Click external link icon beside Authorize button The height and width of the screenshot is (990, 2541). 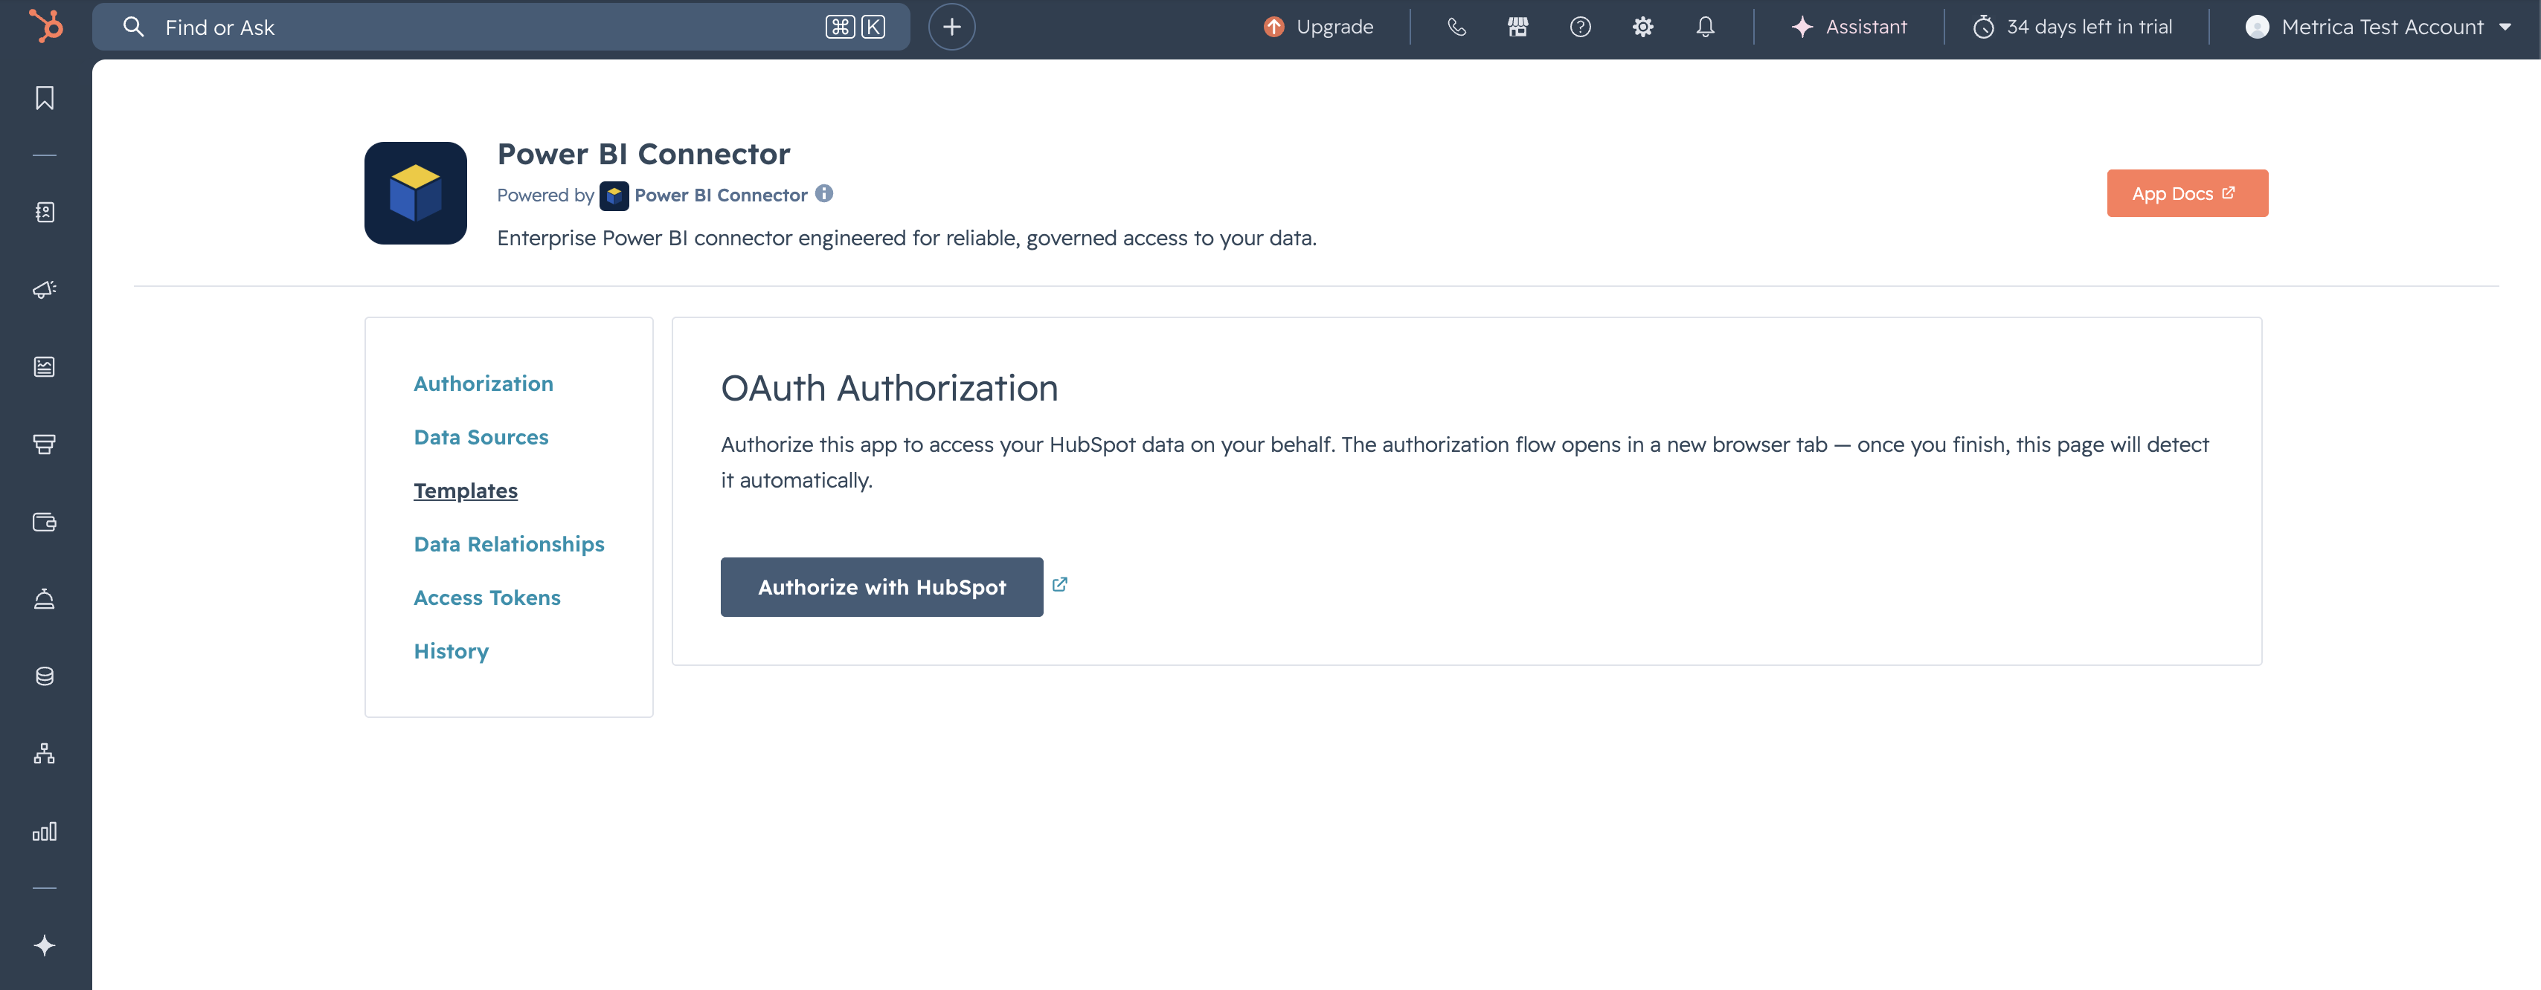(1059, 585)
